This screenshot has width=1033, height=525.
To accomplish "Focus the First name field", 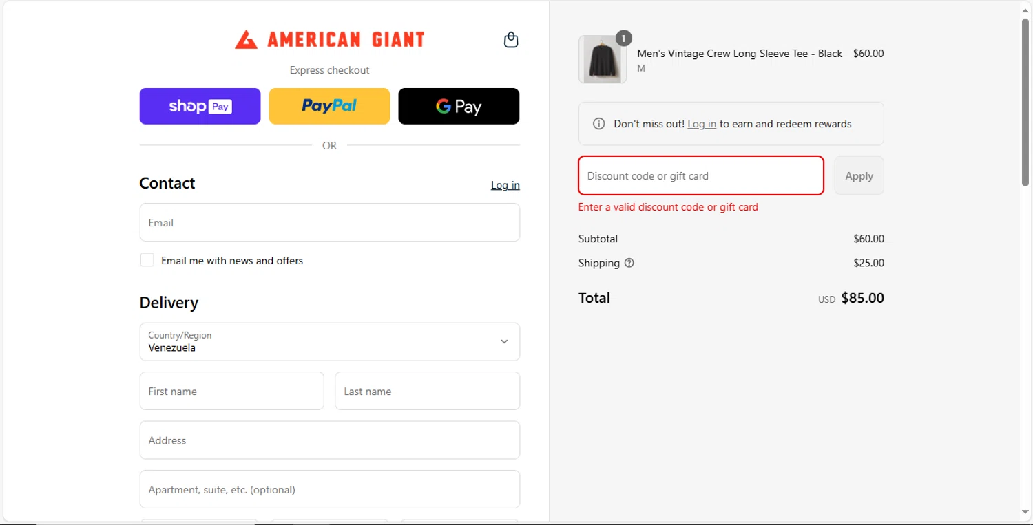I will coord(231,391).
